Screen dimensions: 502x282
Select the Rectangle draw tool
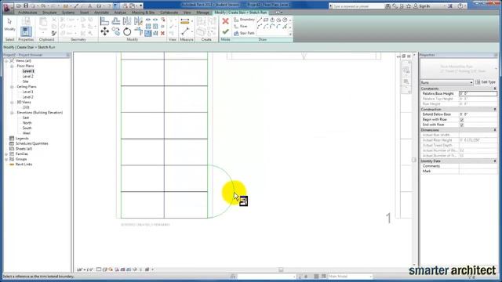coord(266,20)
